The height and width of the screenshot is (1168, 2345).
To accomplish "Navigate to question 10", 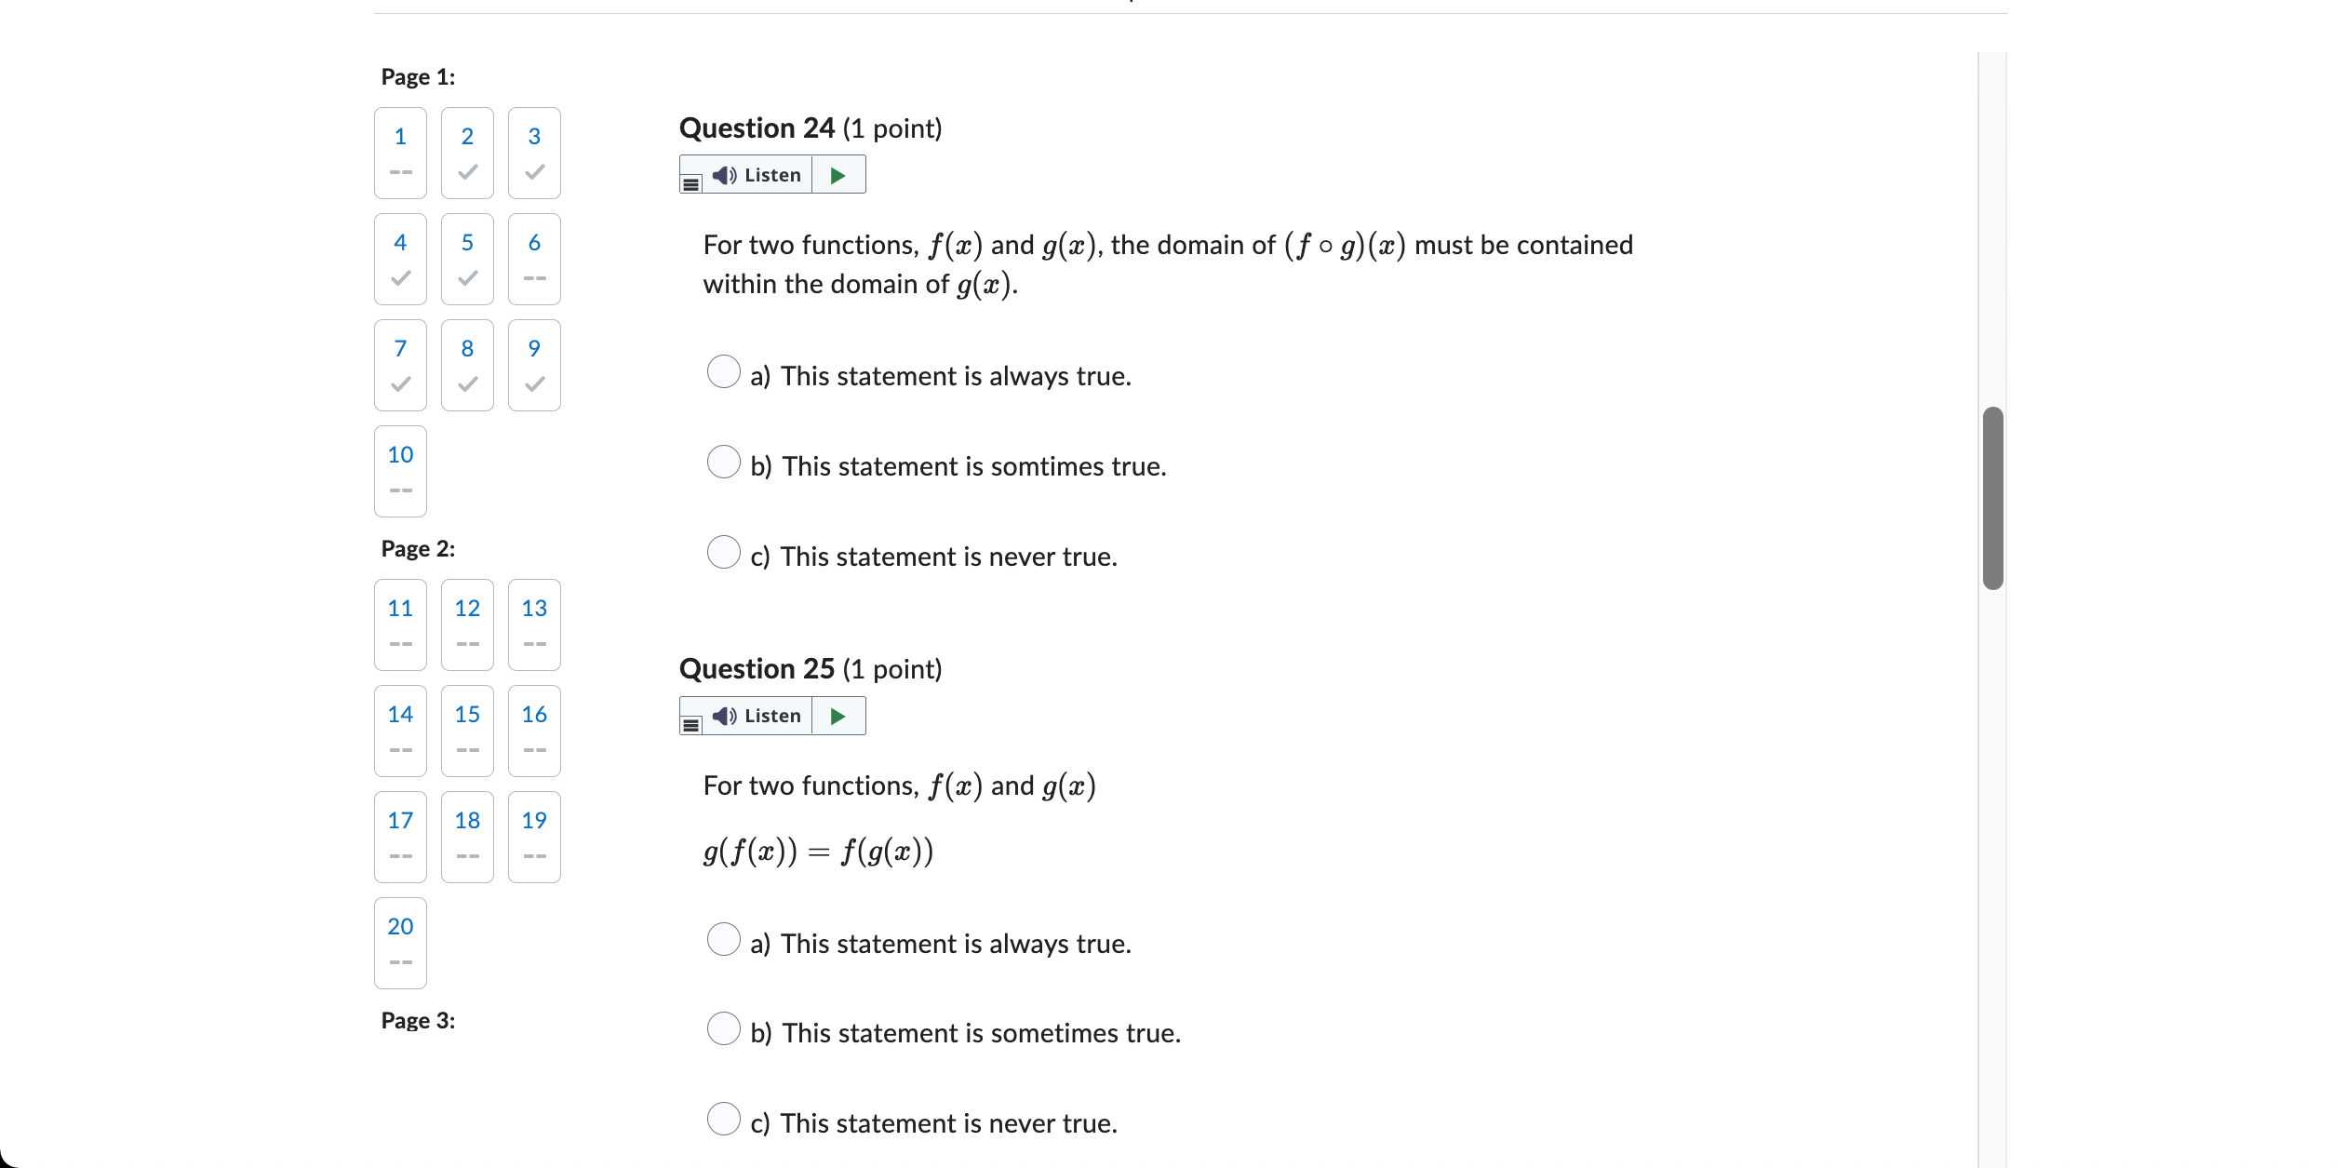I will (x=399, y=471).
